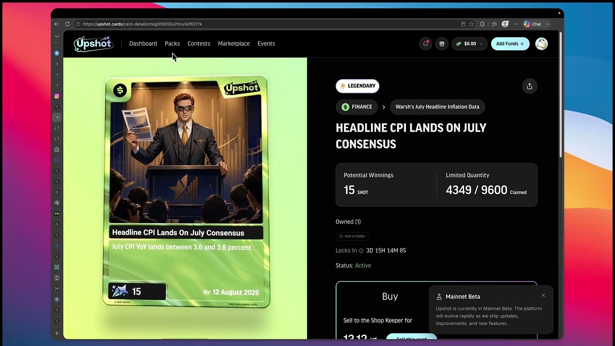
Task: Open the notifications bell
Action: pos(426,44)
